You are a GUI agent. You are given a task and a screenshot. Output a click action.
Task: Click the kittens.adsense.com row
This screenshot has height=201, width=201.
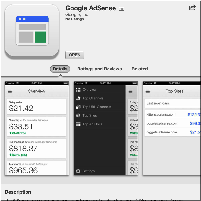173,115
